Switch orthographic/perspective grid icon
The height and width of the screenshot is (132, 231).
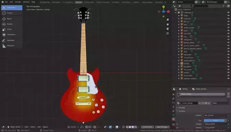[x=167, y=33]
